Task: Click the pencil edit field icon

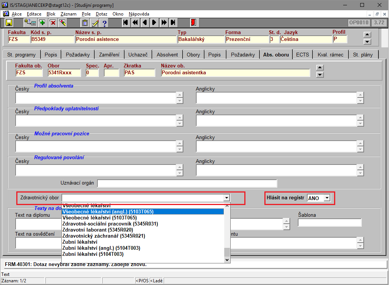Action: click(95, 23)
